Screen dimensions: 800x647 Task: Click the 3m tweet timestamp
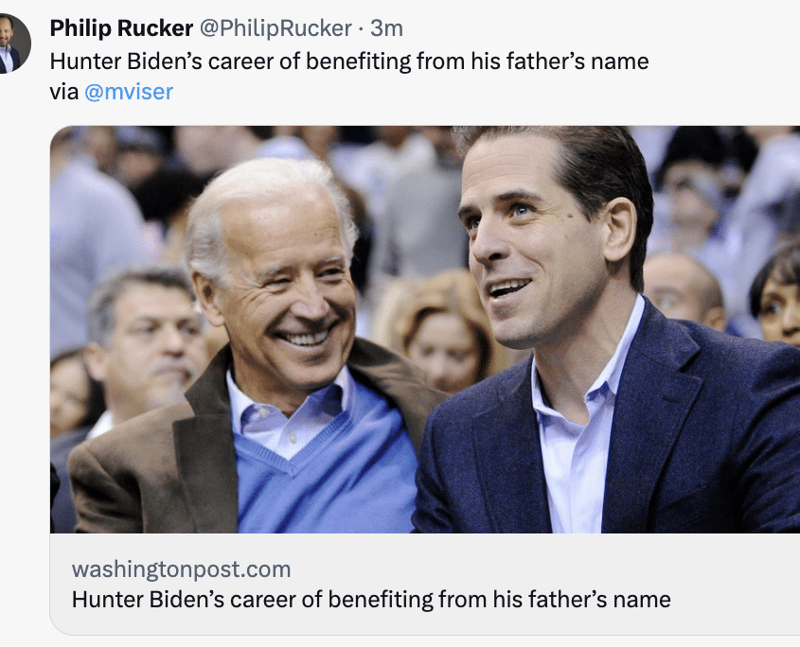click(x=386, y=28)
